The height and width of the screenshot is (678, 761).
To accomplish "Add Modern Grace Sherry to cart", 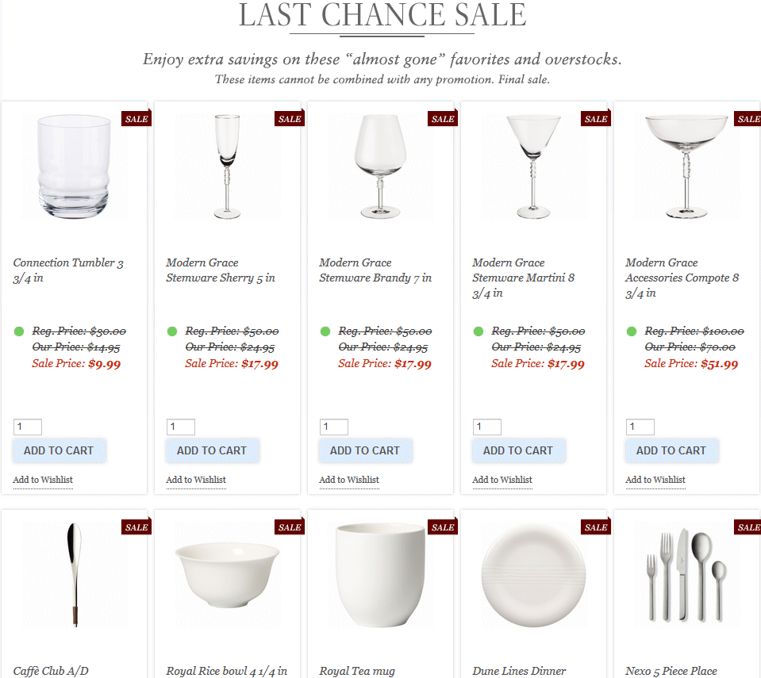I will pos(212,450).
